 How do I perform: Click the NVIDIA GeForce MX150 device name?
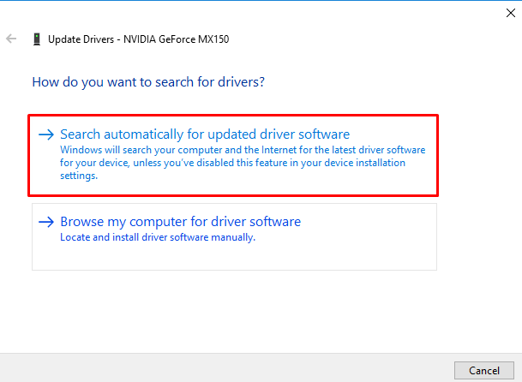click(x=176, y=39)
